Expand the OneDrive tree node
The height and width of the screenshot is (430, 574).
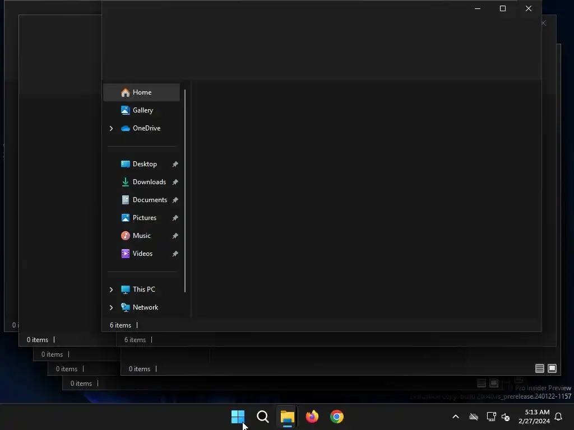pyautogui.click(x=112, y=128)
